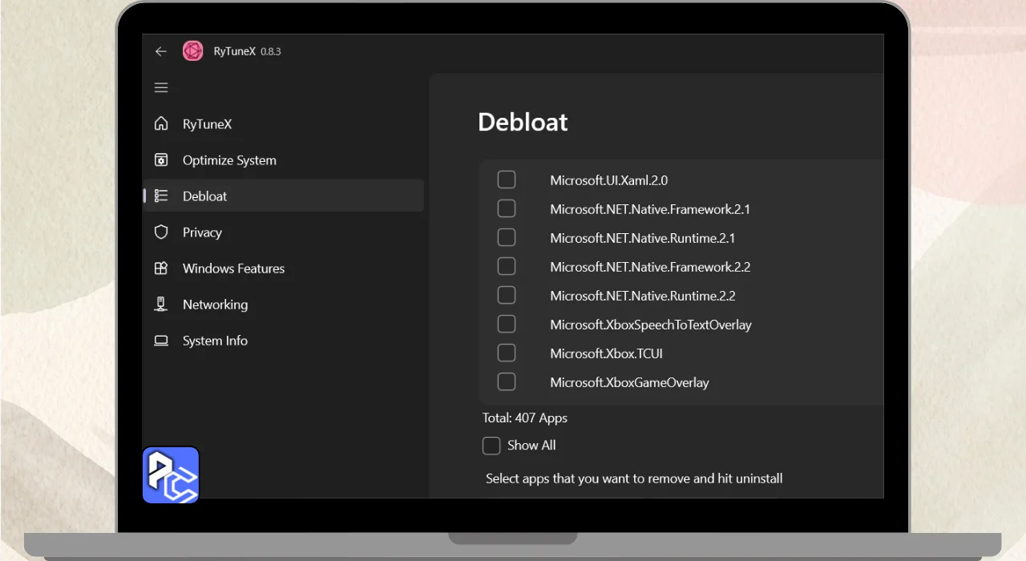Open the Debloat menu item
The width and height of the screenshot is (1026, 561).
204,196
